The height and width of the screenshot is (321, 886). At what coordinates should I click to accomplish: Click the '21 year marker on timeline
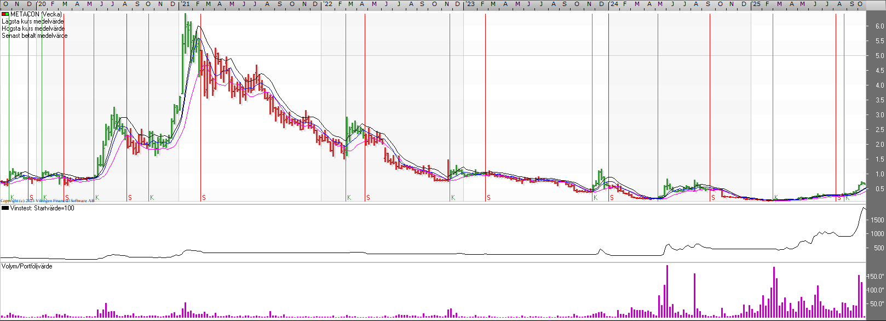[186, 4]
